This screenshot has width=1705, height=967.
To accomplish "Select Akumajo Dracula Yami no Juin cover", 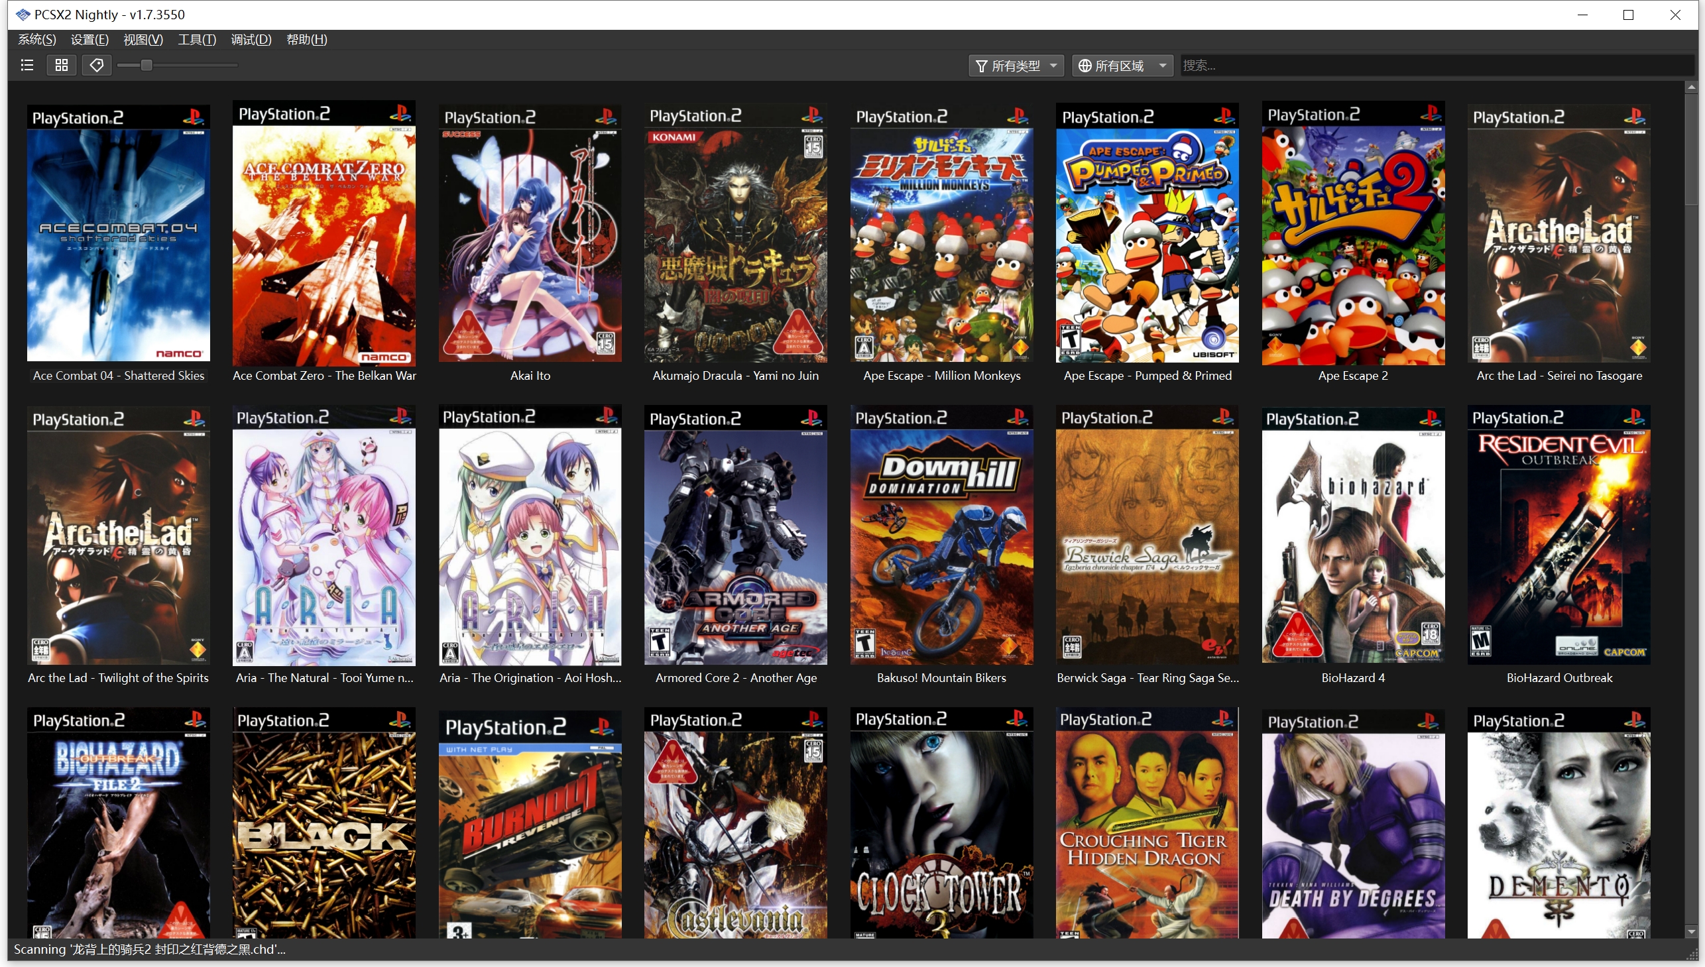I will click(x=736, y=233).
